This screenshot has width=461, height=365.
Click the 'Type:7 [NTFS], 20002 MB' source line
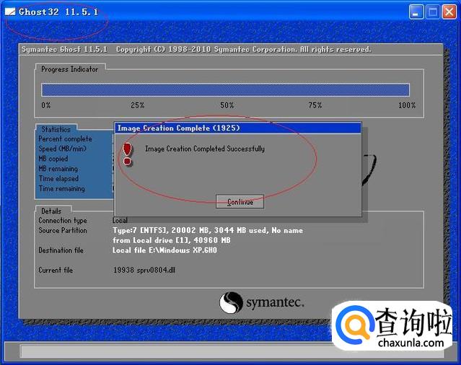point(208,230)
